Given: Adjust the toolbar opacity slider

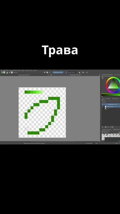Looking at the screenshot, I should pyautogui.click(x=58, y=72).
